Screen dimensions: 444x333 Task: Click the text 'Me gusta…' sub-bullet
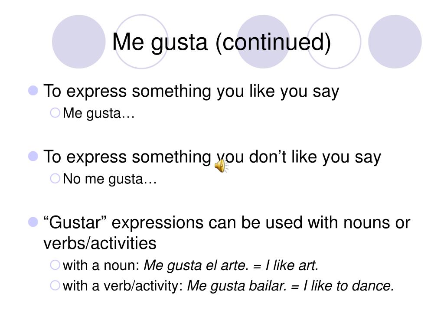98,113
